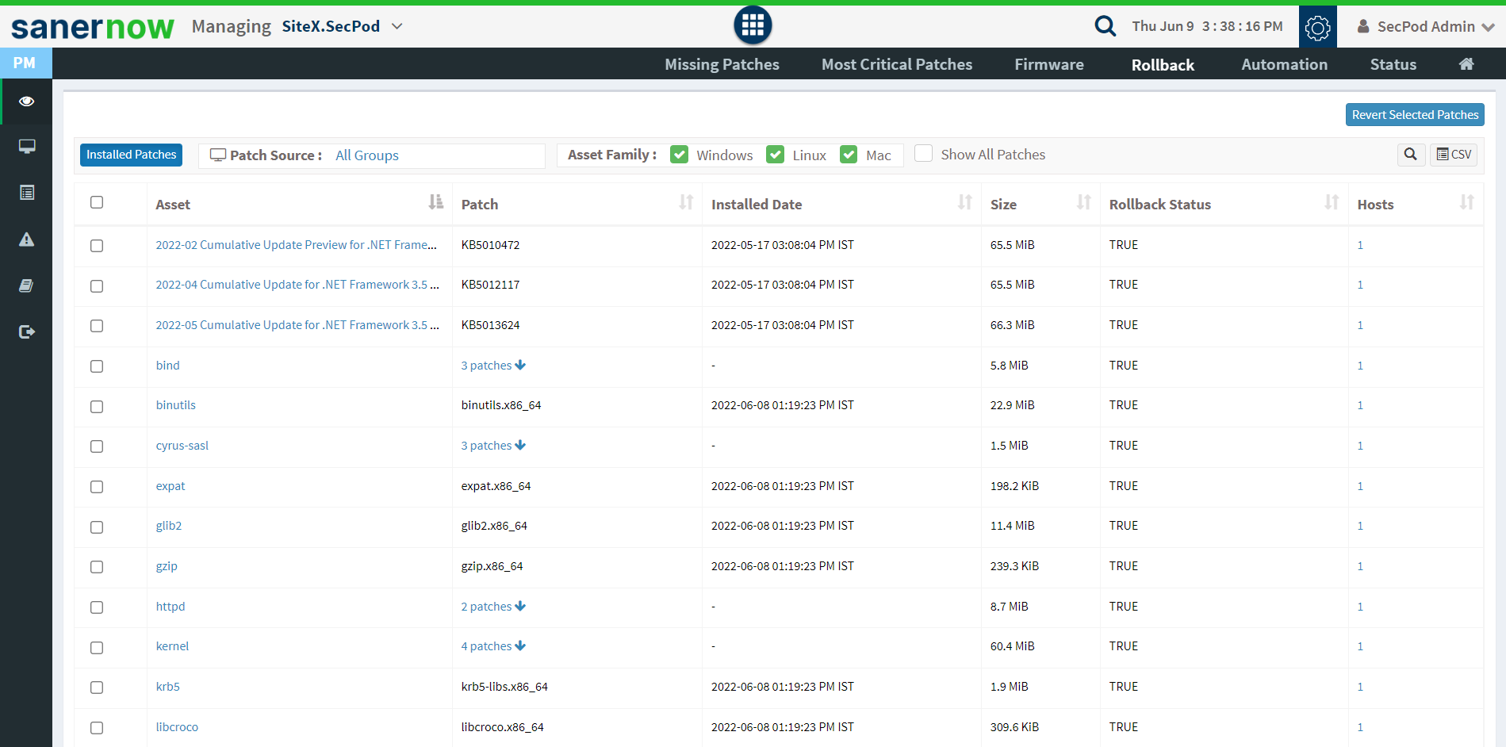Open the monitor devices sidebar icon
The height and width of the screenshot is (747, 1506).
point(27,147)
